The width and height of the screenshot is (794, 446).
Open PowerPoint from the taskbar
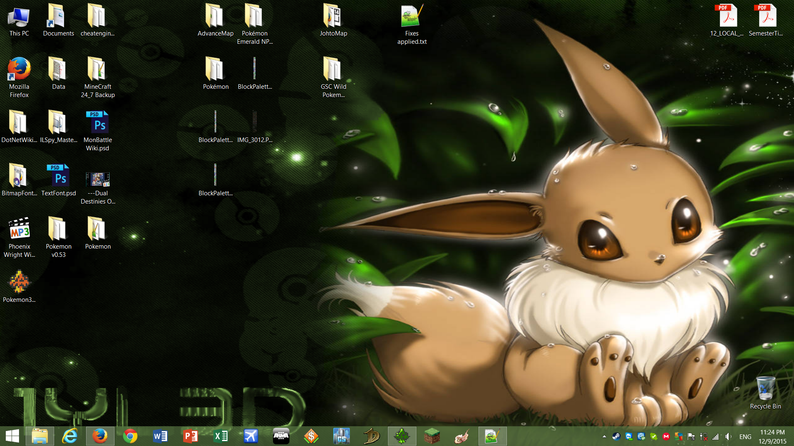coord(190,436)
